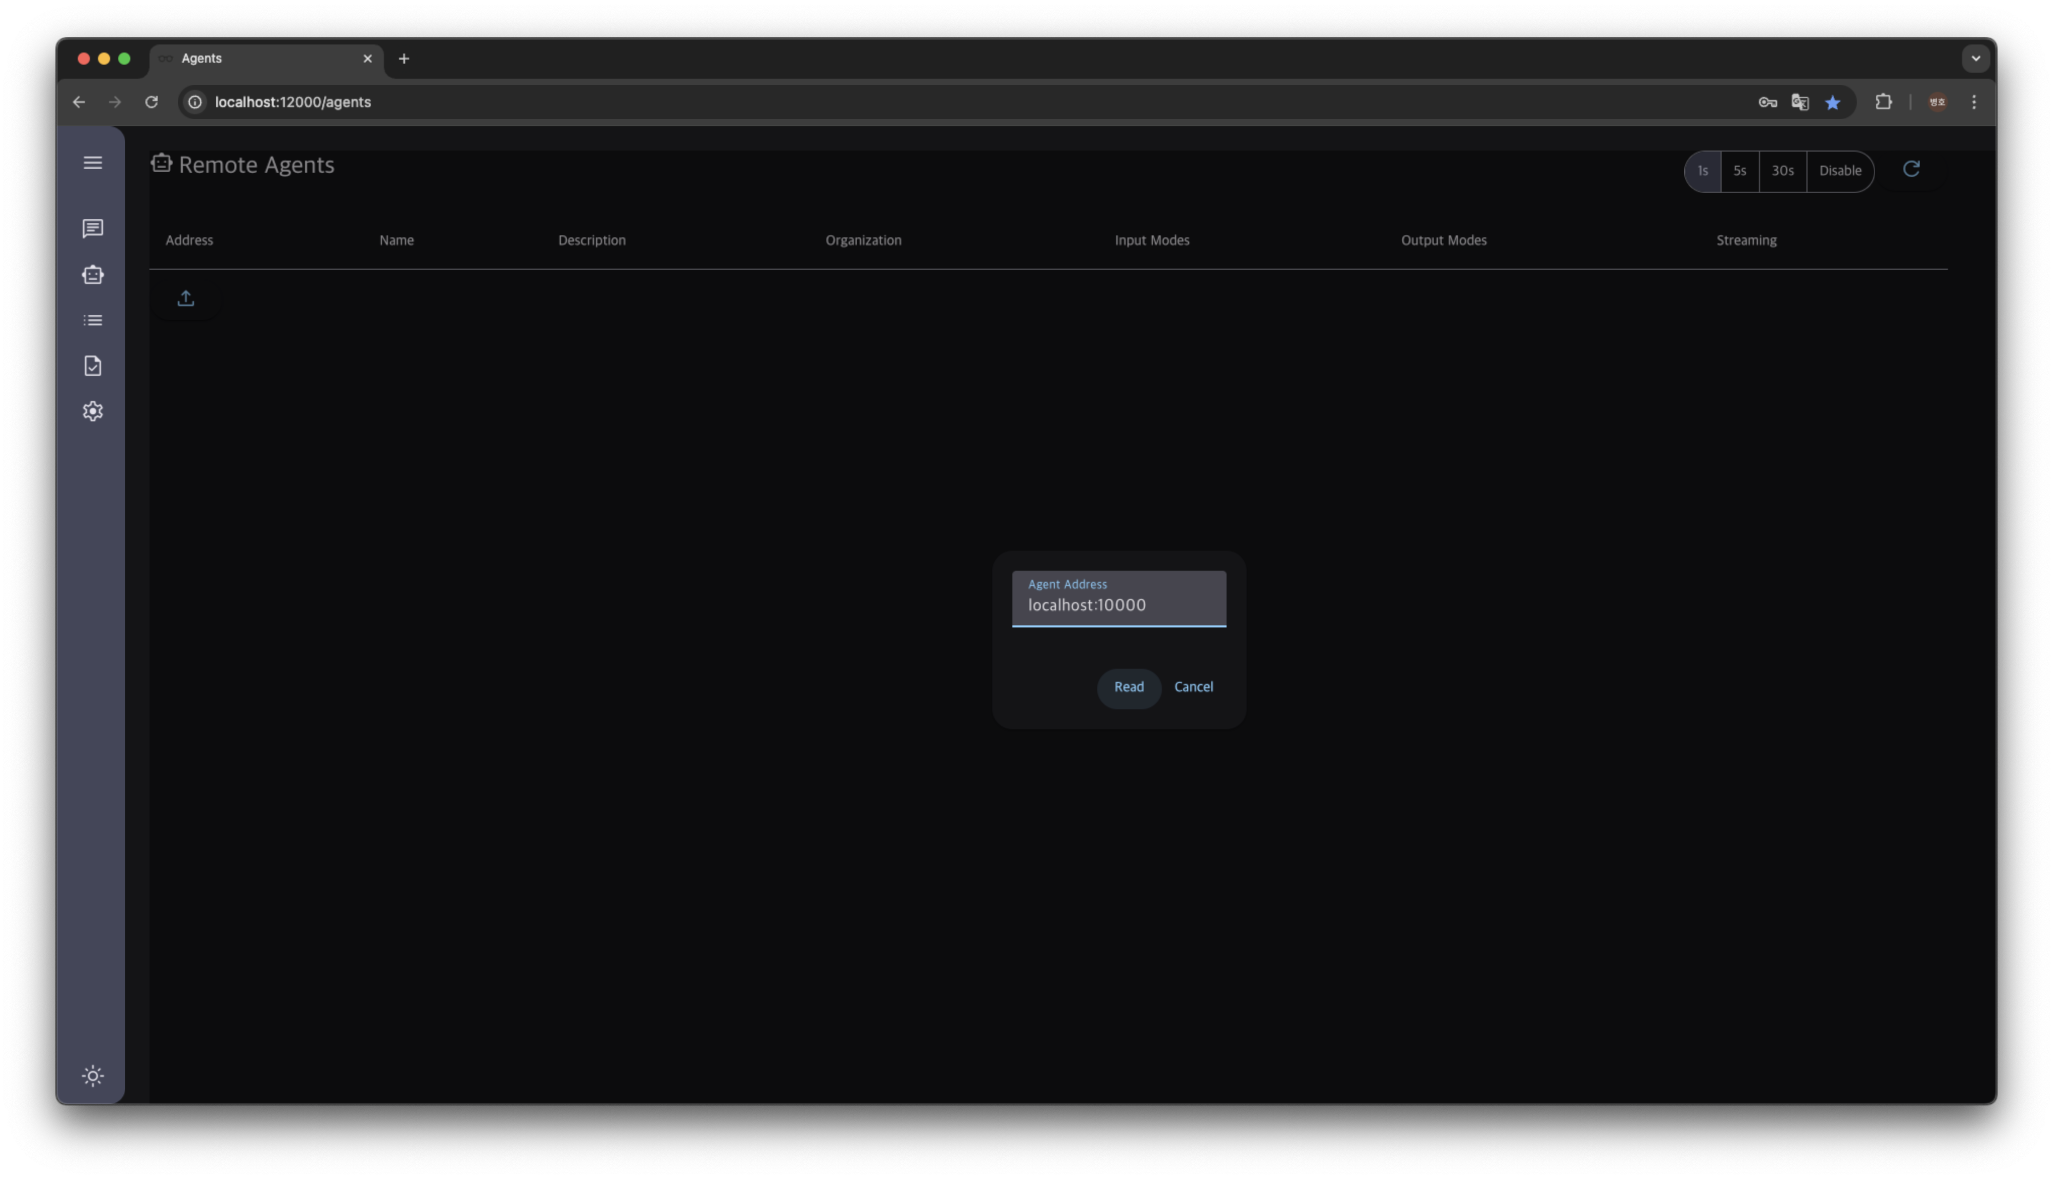Click the refresh icon next to Disable
The width and height of the screenshot is (2053, 1179).
click(x=1911, y=169)
